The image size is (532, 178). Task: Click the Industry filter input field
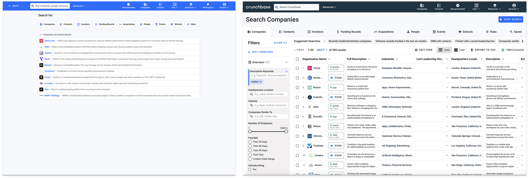(x=268, y=105)
